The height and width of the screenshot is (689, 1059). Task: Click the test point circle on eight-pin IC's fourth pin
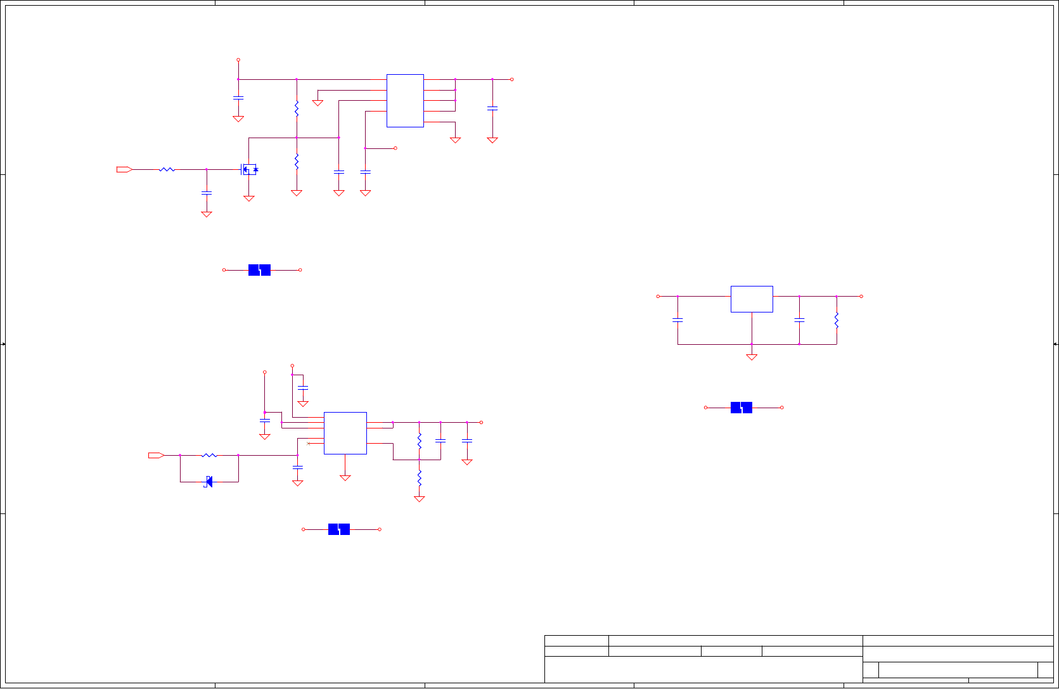tap(395, 148)
